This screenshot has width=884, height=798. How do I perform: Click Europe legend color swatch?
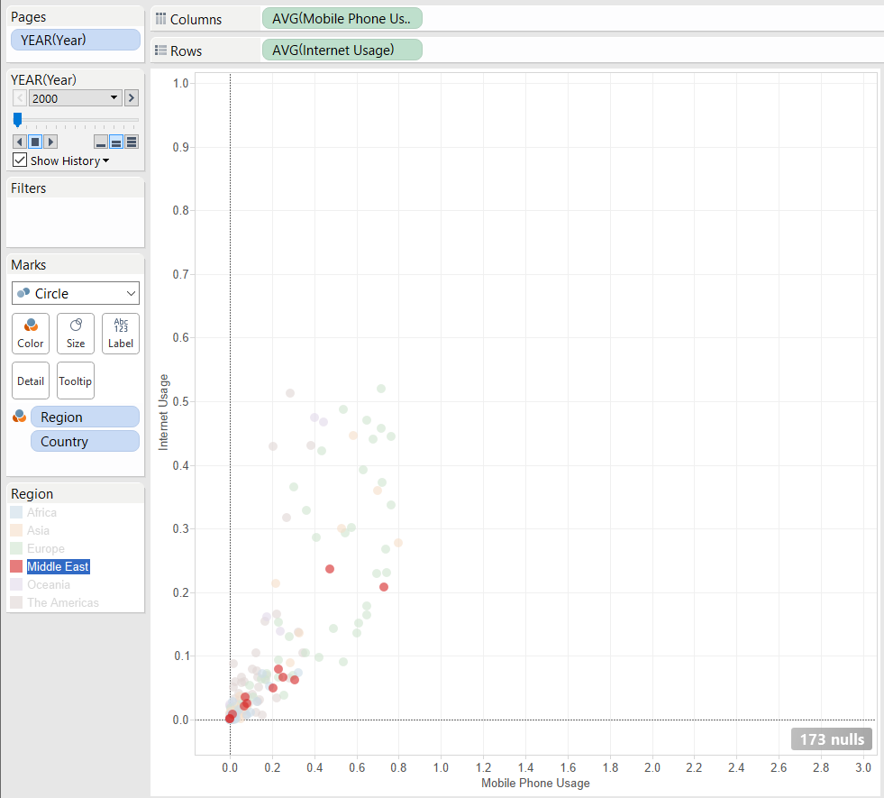point(16,548)
